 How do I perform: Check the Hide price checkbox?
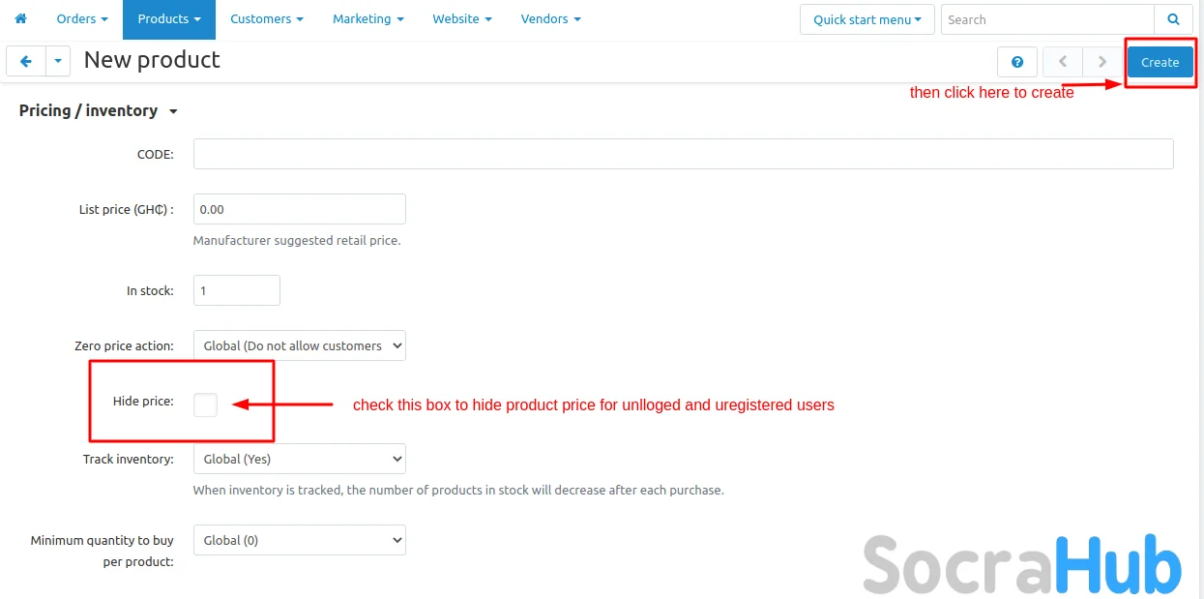click(x=205, y=404)
